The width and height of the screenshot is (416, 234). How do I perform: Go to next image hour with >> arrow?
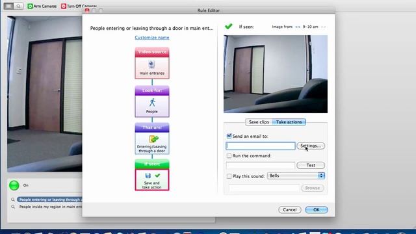click(324, 27)
